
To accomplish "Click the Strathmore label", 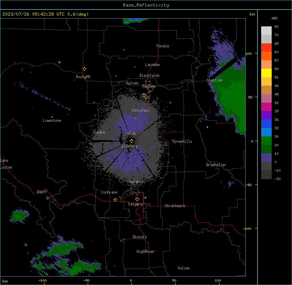I will click(x=175, y=206).
